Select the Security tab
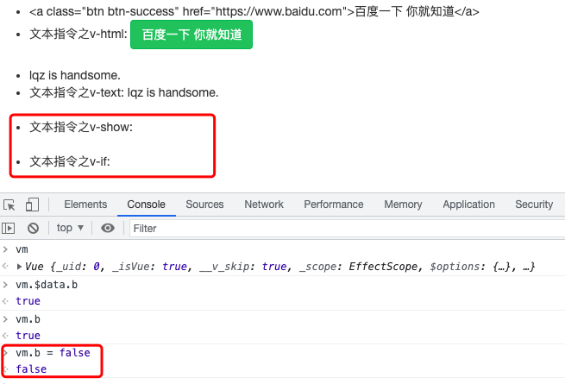 pyautogui.click(x=533, y=205)
